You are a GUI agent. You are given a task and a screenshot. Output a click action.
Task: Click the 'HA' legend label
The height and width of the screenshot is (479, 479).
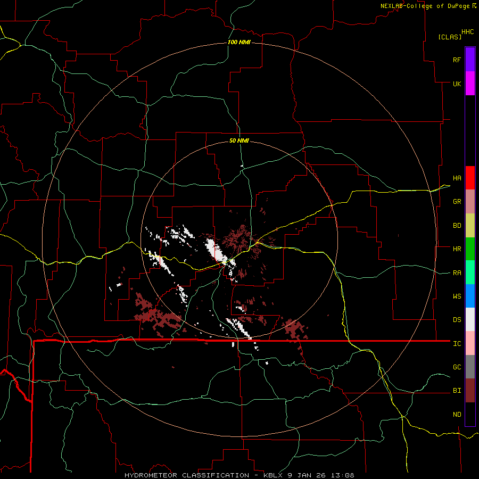point(457,178)
